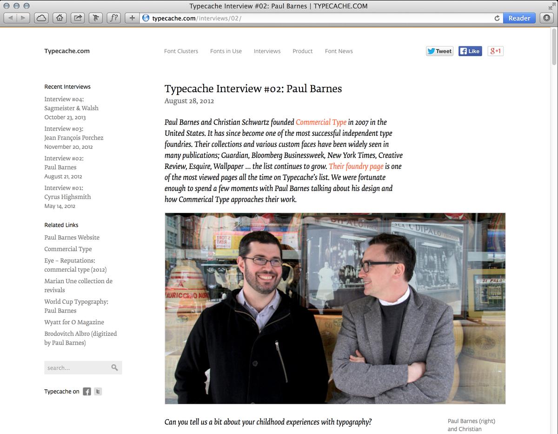Enter full screen via top-right arrows
Screen dimensions: 558x434
tap(551, 6)
